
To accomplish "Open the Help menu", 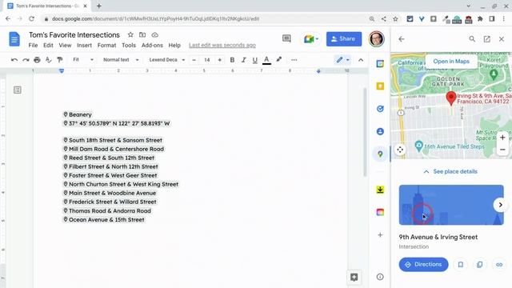I will tap(174, 46).
